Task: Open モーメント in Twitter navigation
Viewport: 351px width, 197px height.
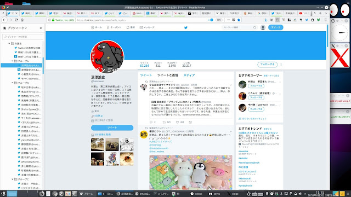Action: tap(114, 27)
